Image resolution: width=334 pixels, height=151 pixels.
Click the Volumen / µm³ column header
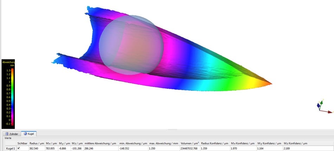click(x=190, y=143)
